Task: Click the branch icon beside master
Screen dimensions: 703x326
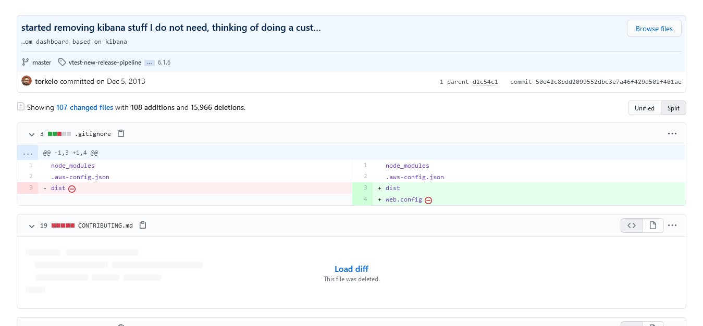Action: click(x=24, y=62)
